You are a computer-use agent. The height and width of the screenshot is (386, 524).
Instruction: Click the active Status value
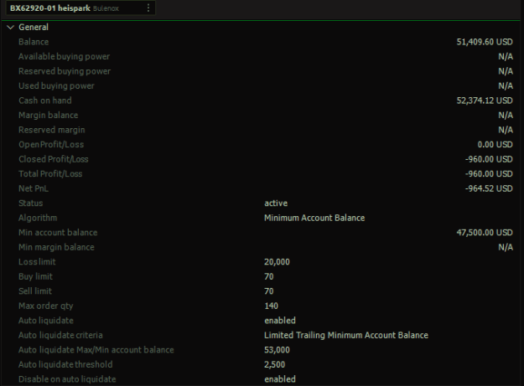tap(276, 203)
